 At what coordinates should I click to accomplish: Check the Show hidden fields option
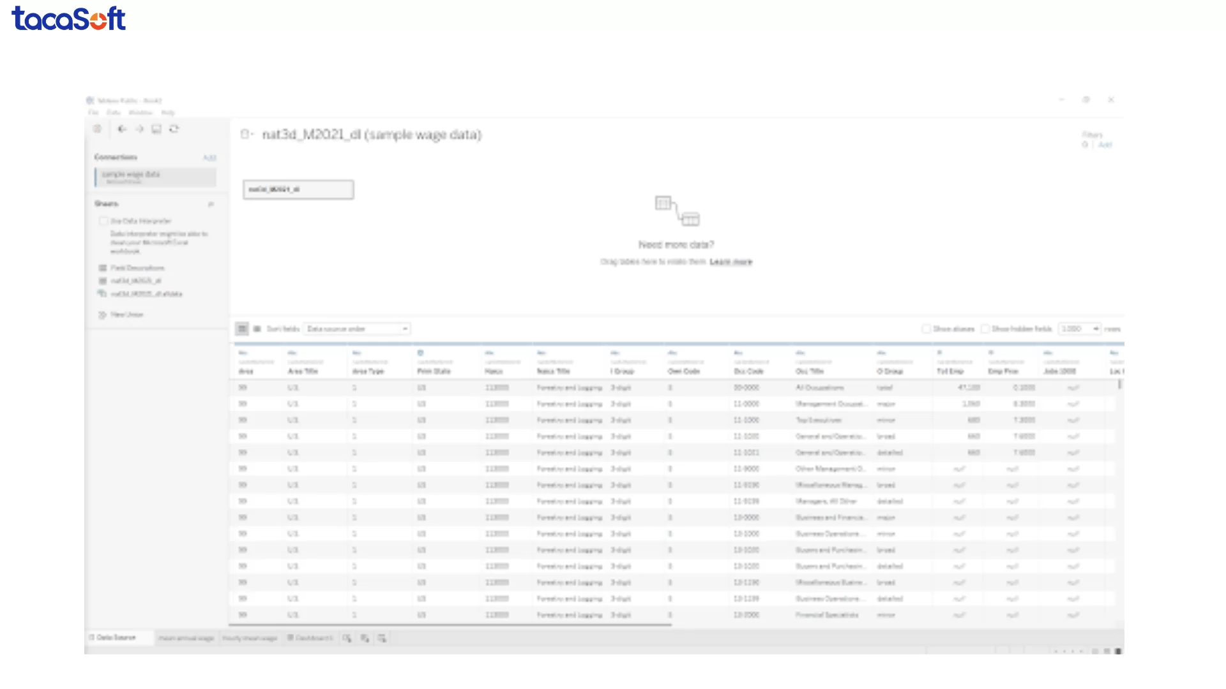[985, 329]
